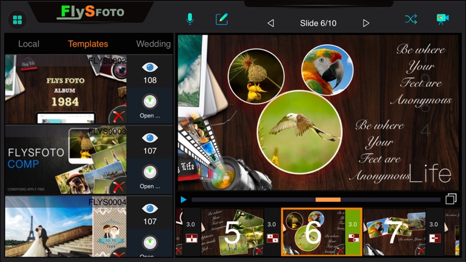Click the 107 view count for FLYS0004

150,222
